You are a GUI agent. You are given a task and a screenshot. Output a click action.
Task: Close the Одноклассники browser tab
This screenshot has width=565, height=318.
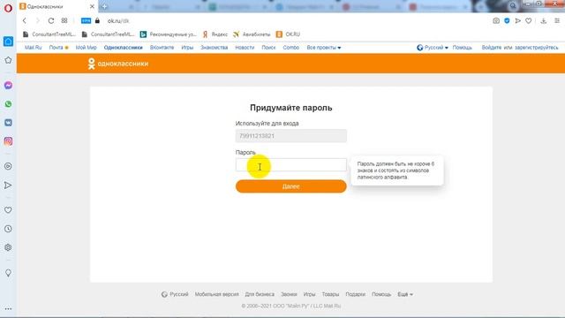click(x=92, y=6)
